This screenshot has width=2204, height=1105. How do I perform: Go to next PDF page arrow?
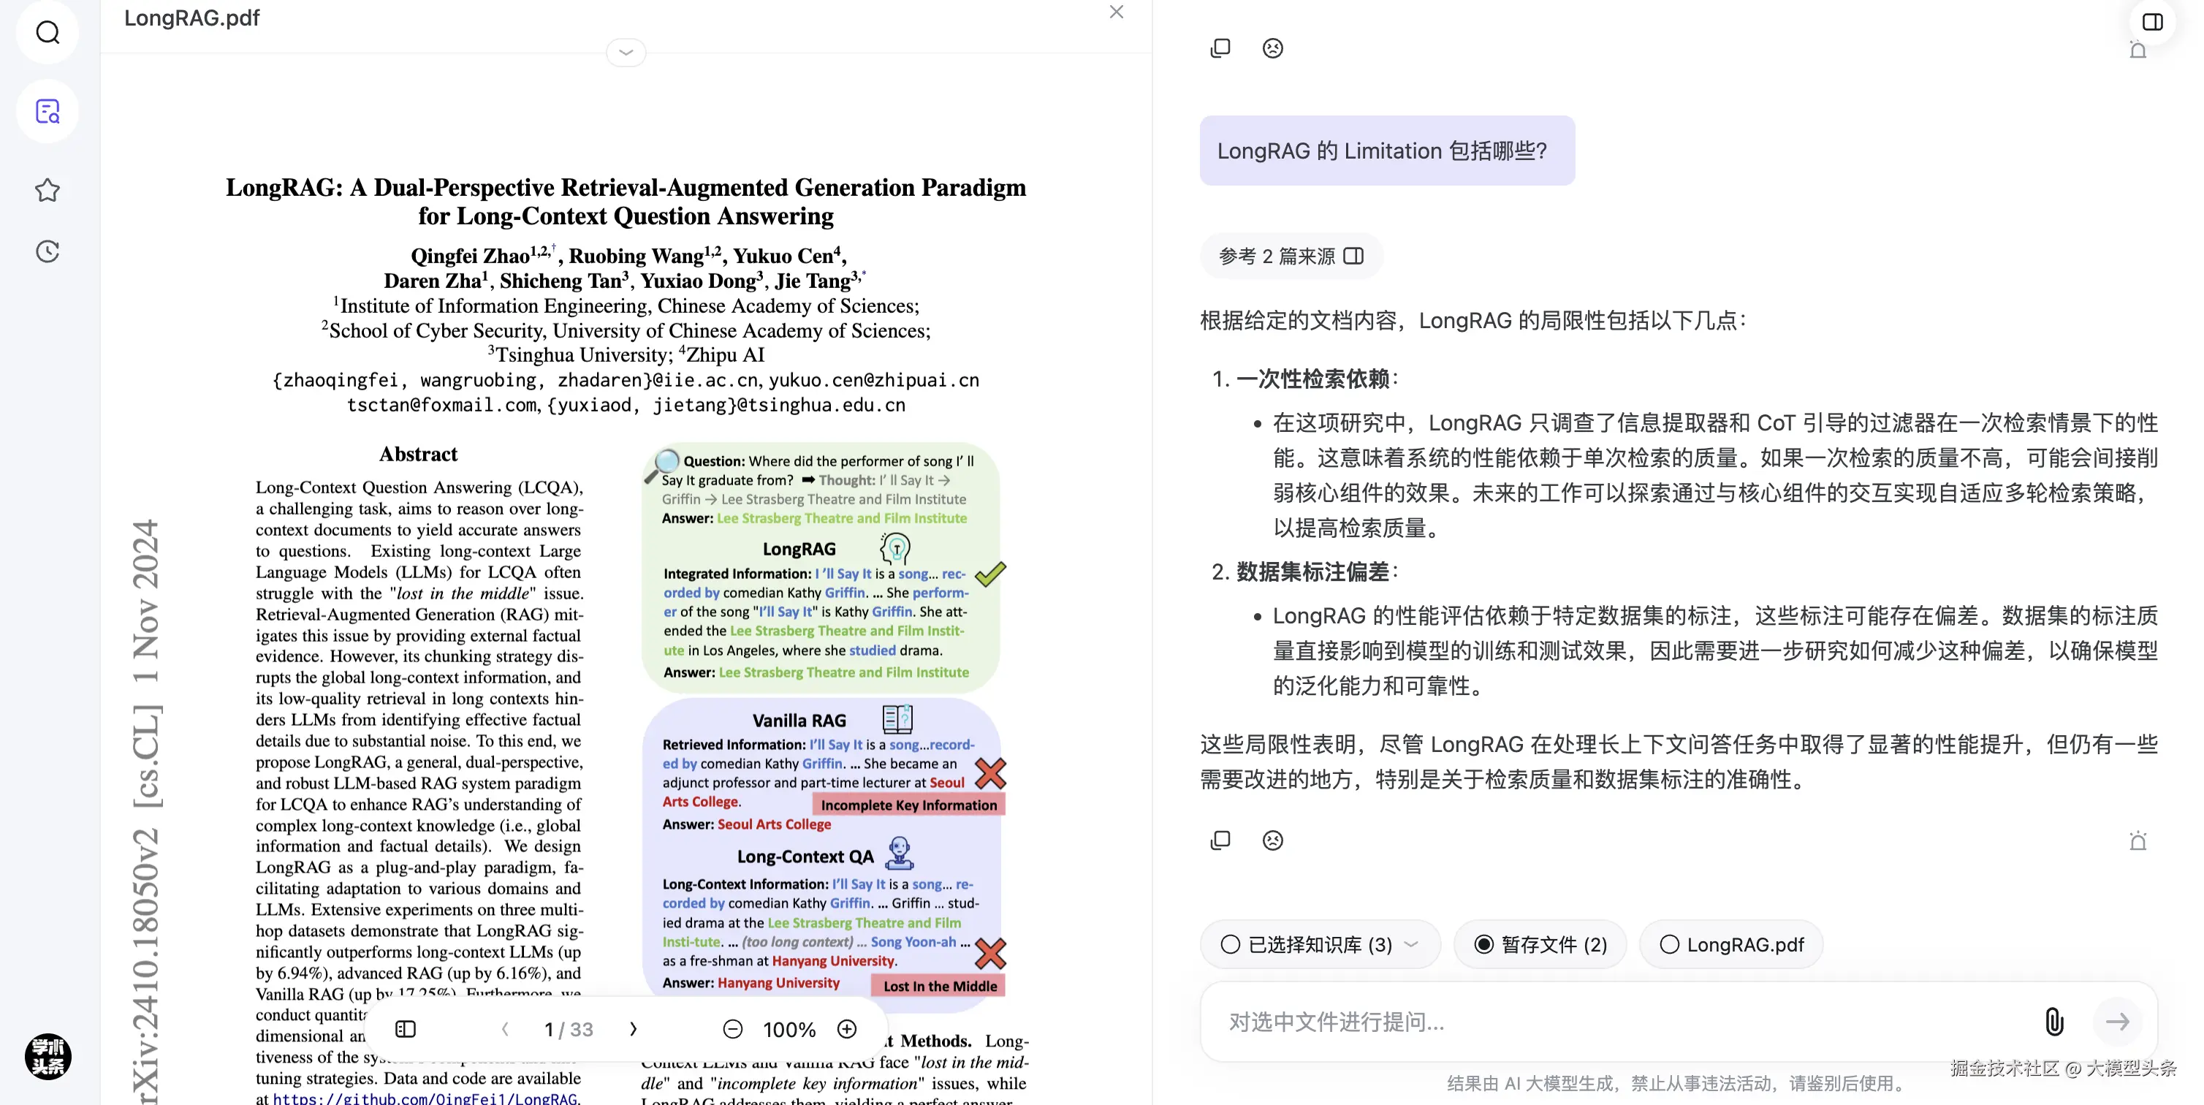(x=633, y=1029)
